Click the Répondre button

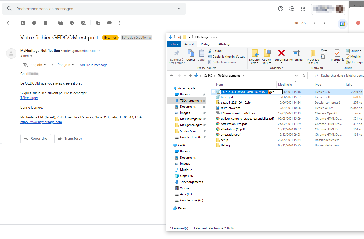36,139
